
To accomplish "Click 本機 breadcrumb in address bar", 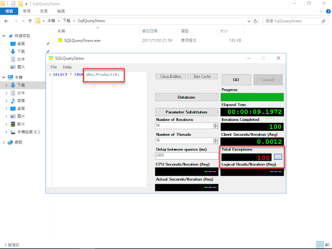I will (51, 21).
